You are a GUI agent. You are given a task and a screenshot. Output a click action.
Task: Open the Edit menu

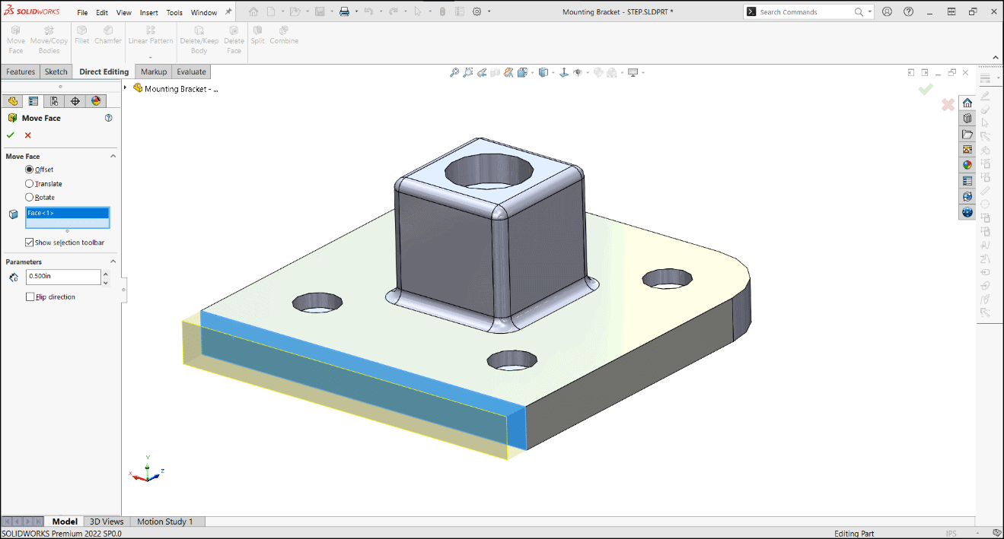click(x=102, y=12)
